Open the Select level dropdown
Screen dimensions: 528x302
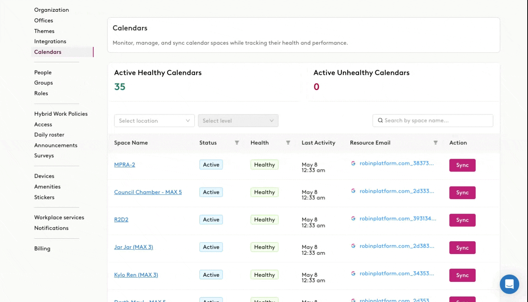point(238,121)
